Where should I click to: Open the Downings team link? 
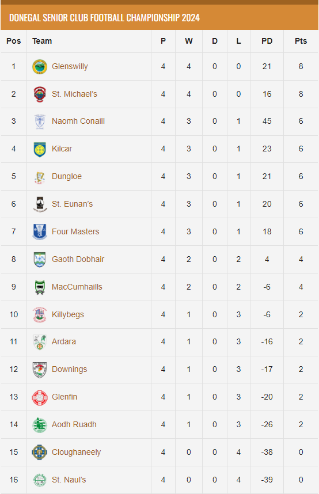tap(69, 369)
